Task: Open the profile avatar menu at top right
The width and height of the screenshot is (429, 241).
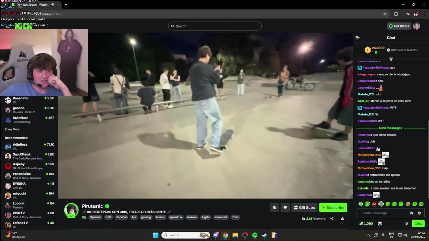Action: point(416,26)
